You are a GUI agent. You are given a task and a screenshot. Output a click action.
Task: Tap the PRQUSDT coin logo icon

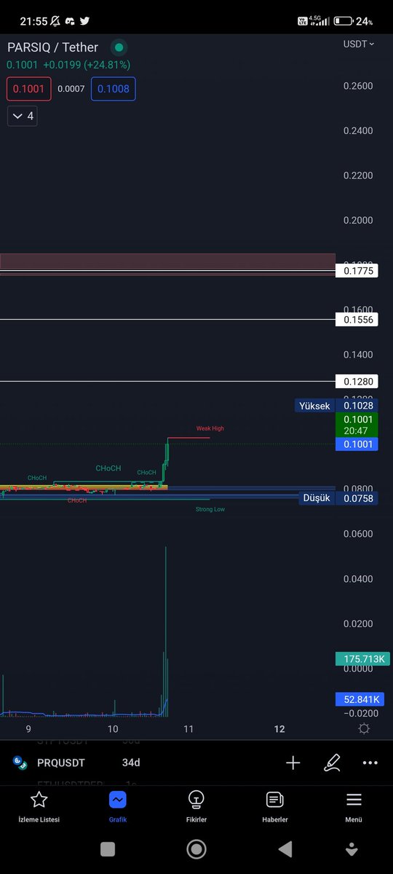pos(20,763)
